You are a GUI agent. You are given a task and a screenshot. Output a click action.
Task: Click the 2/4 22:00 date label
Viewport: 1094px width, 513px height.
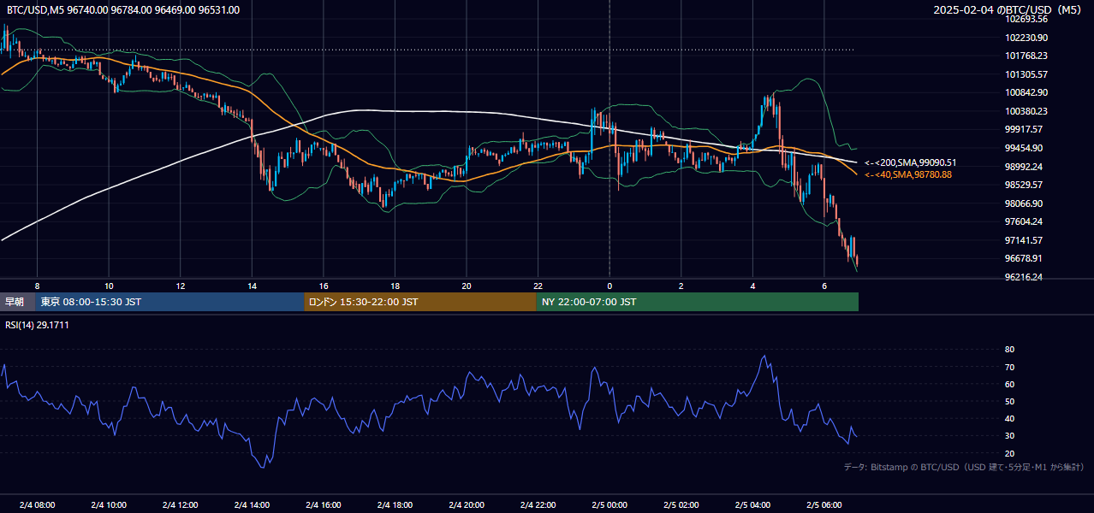[x=538, y=505]
